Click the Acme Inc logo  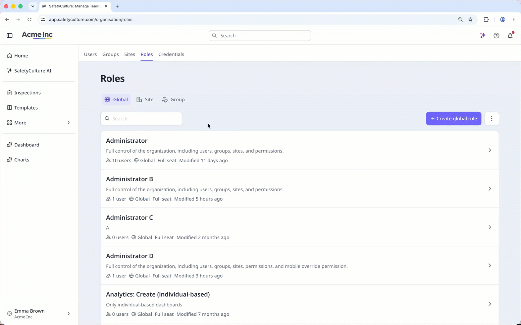pos(37,35)
